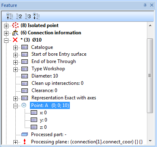Collapse the Point A node

tap(16, 106)
